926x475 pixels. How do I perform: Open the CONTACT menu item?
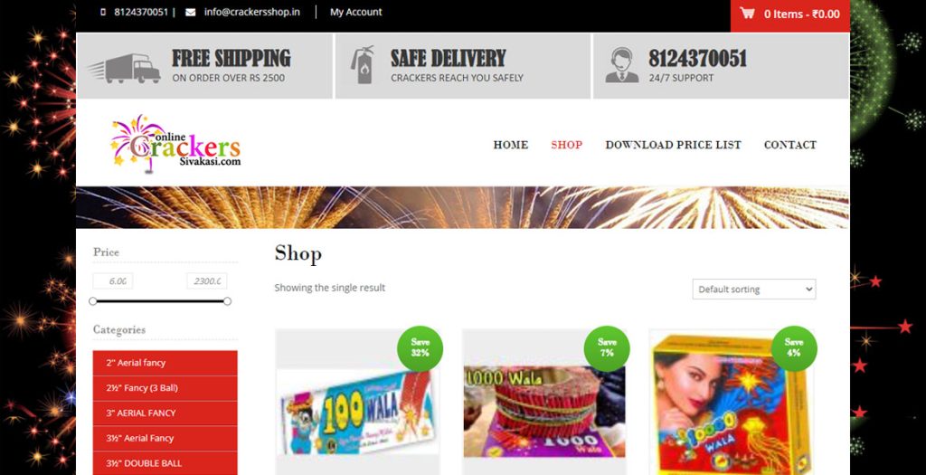pyautogui.click(x=790, y=145)
